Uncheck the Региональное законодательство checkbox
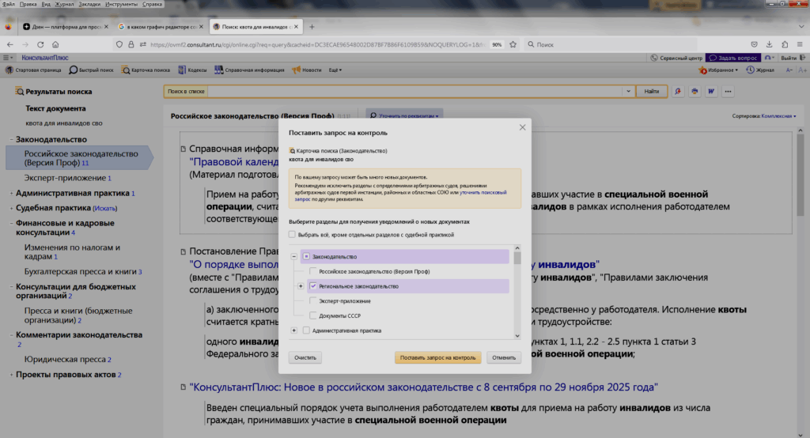810x438 pixels. [x=313, y=286]
